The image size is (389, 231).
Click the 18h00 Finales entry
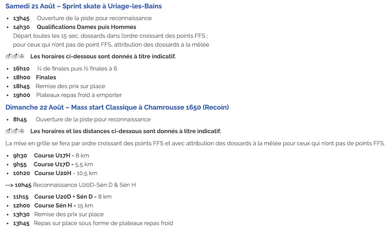(x=35, y=77)
